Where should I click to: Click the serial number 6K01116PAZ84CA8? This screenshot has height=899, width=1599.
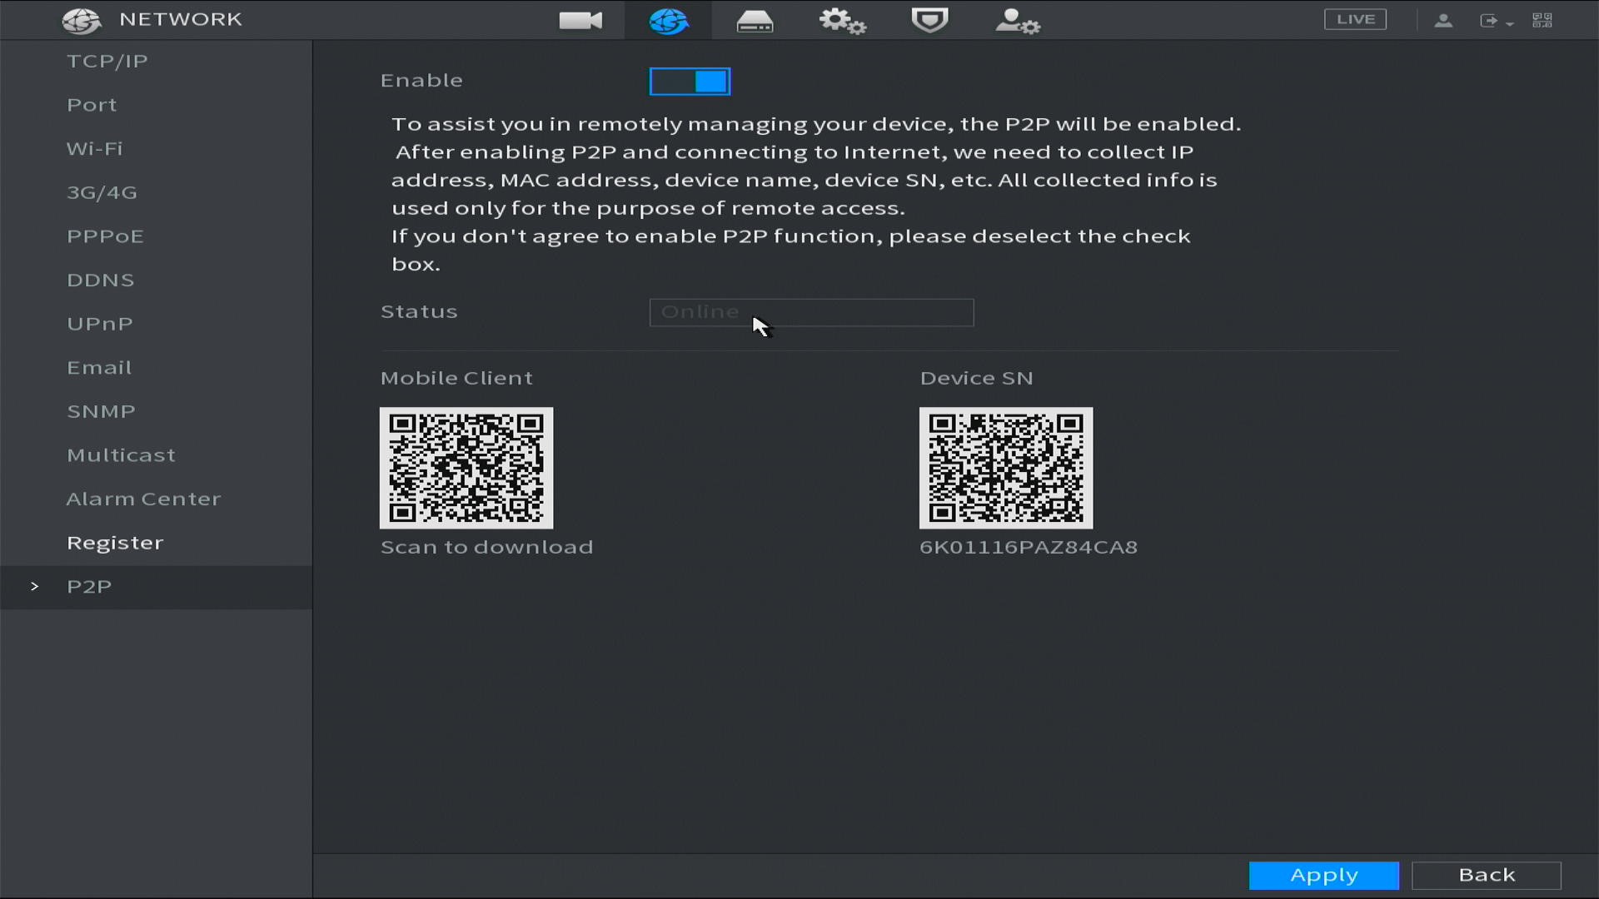coord(1029,548)
